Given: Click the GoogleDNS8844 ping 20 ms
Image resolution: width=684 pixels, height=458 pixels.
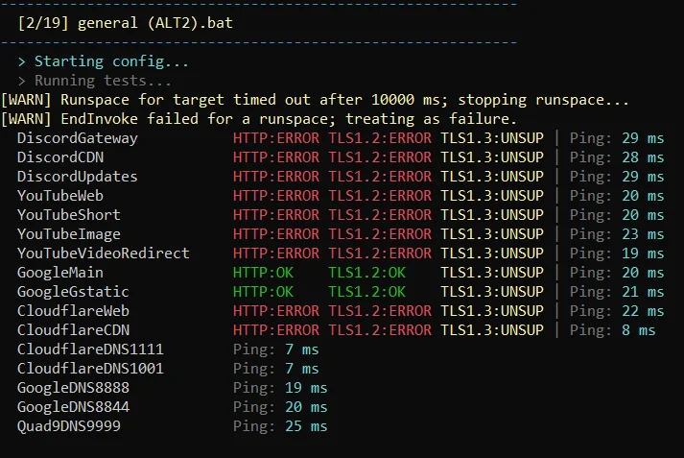Looking at the screenshot, I should [306, 407].
